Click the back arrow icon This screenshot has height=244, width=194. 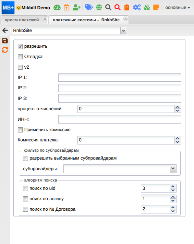[x=5, y=30]
